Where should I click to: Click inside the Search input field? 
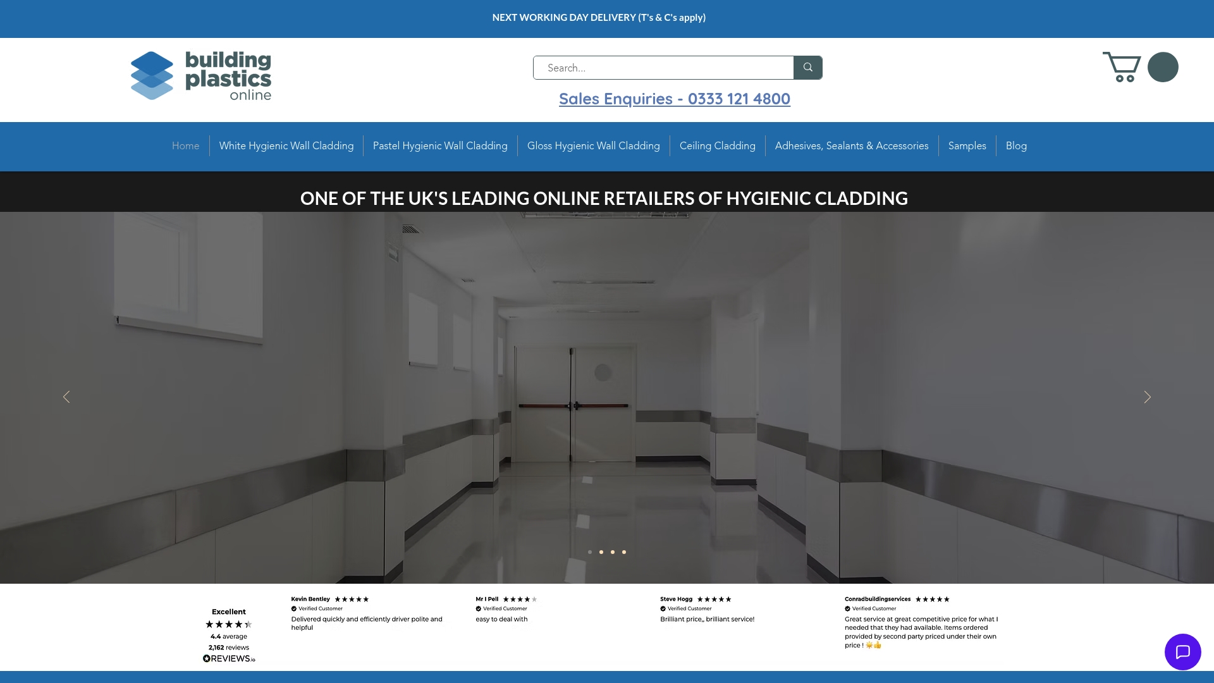click(658, 67)
